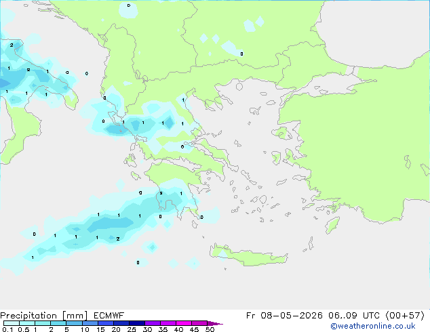Click the legend value '50'
This screenshot has height=332, width=430.
pyautogui.click(x=210, y=329)
